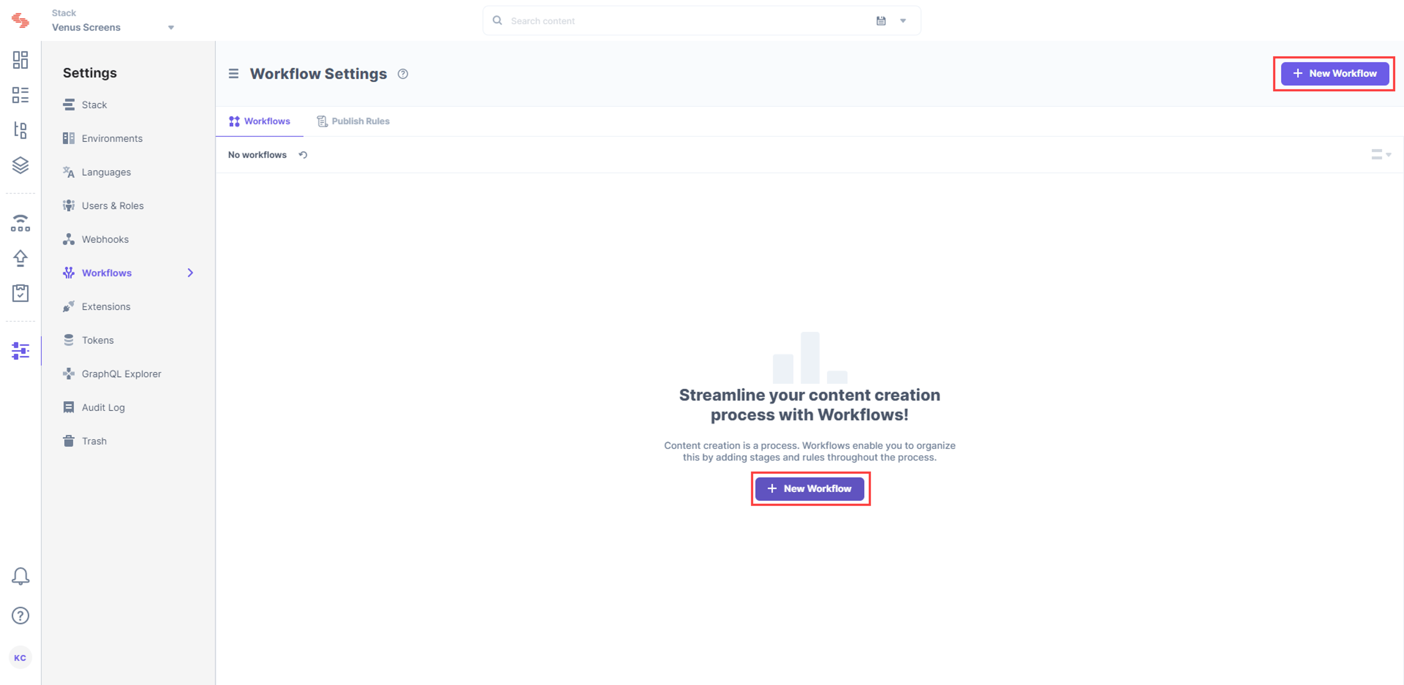Open the notifications bell icon
1404x685 pixels.
[x=20, y=576]
